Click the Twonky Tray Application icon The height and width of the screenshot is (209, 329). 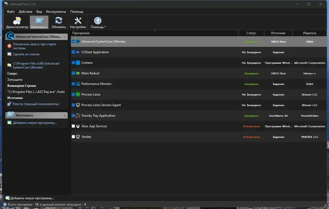[x=78, y=116]
